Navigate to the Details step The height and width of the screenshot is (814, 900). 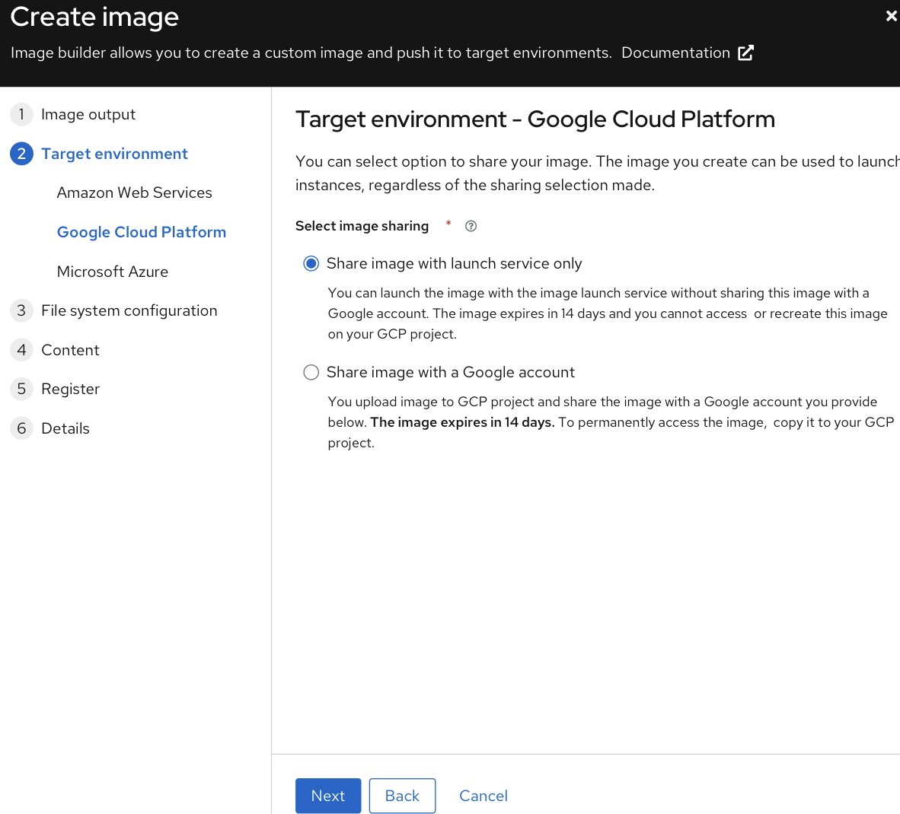[x=65, y=428]
